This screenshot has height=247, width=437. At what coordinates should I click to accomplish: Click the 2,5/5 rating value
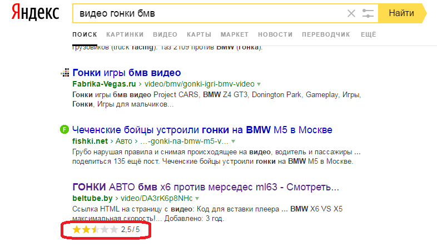[131, 230]
